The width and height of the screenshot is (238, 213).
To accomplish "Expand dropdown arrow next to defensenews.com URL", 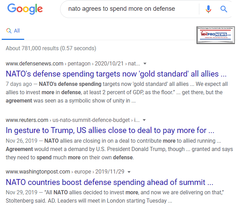I will tap(145, 64).
